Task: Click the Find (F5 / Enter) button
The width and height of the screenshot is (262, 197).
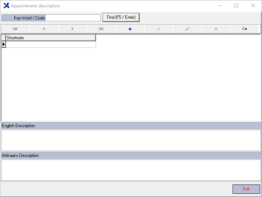Action: click(x=121, y=17)
